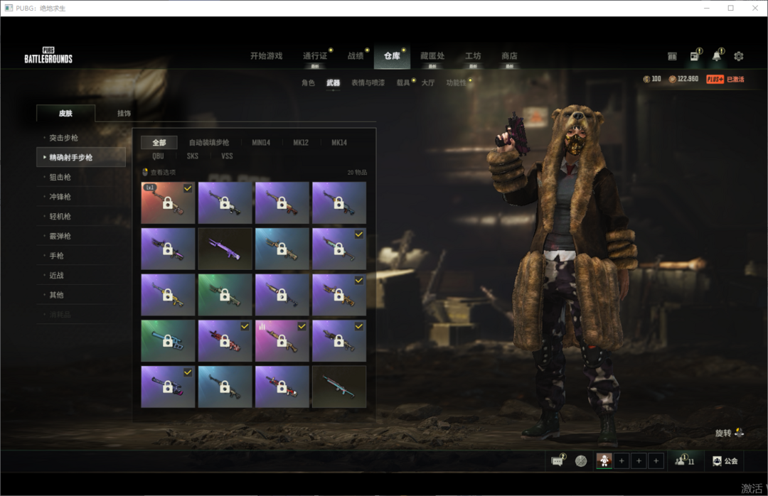Select the 近战 weapon category

56,275
